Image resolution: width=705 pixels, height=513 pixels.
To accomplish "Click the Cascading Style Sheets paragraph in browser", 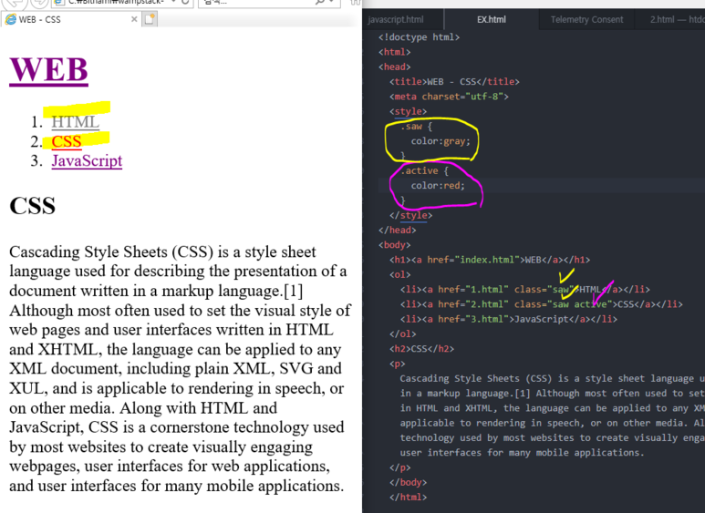I will point(180,369).
